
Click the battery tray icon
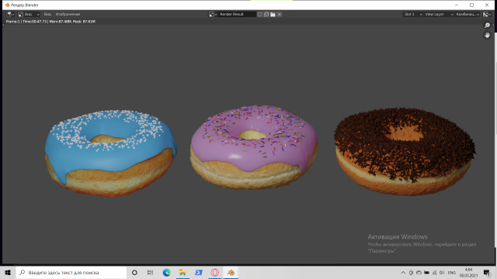point(426,272)
